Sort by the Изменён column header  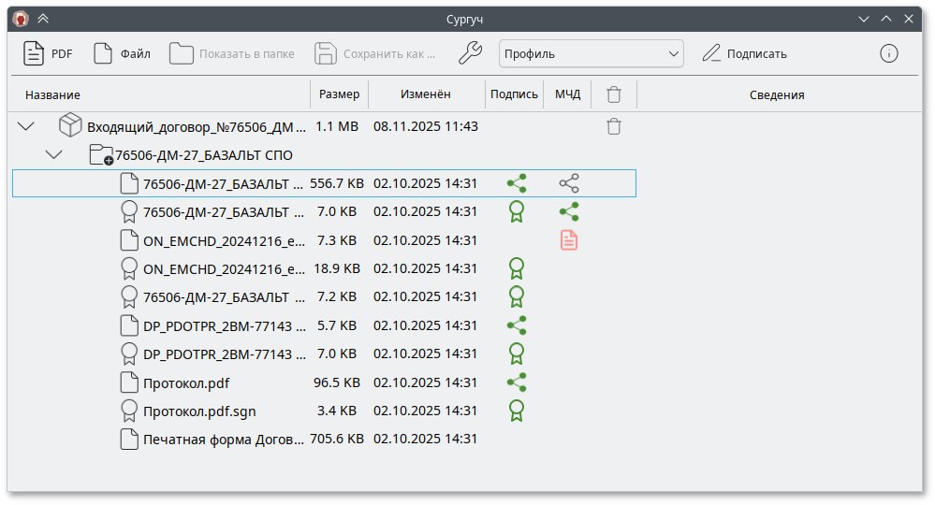tap(426, 94)
